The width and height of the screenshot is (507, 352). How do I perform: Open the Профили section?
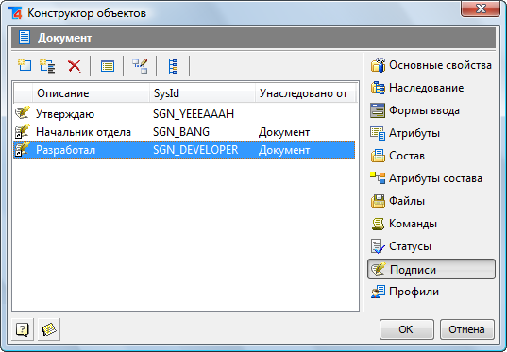405,292
